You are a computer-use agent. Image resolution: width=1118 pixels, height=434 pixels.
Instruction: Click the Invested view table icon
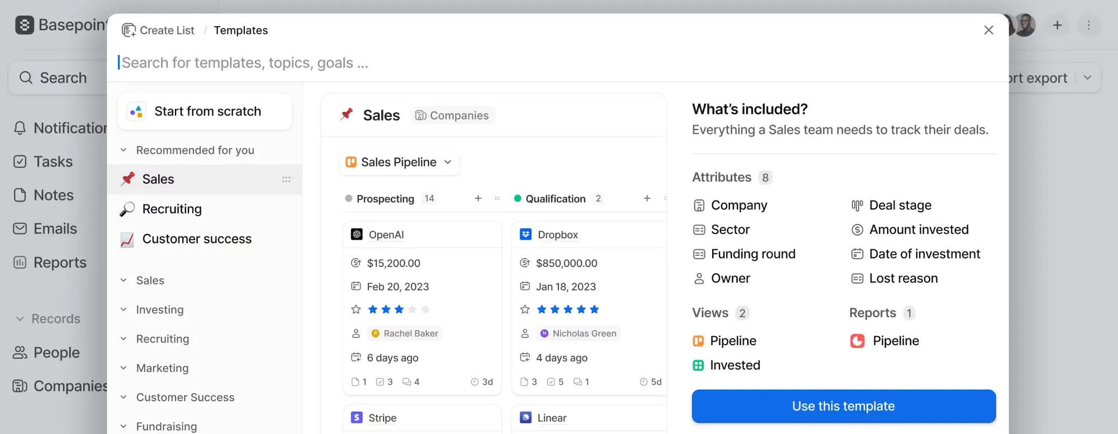[x=698, y=365]
